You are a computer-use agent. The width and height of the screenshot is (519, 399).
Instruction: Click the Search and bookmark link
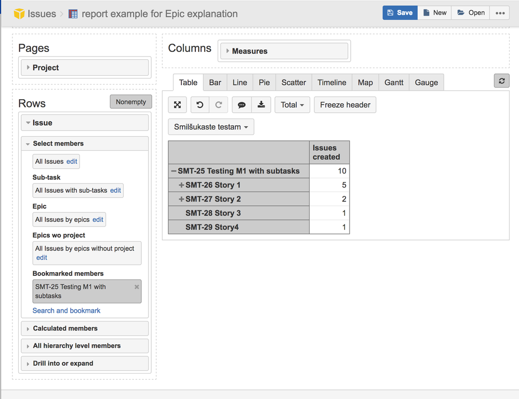pos(66,311)
